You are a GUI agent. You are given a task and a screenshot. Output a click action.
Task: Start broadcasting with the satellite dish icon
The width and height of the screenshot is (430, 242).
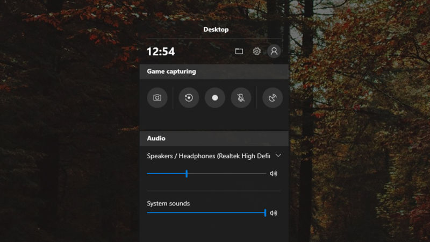pyautogui.click(x=273, y=98)
